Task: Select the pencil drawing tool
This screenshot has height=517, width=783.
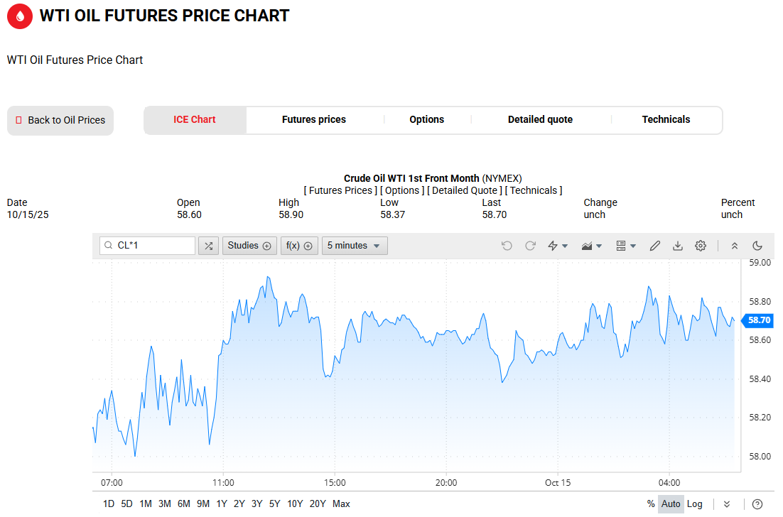Action: (x=655, y=246)
